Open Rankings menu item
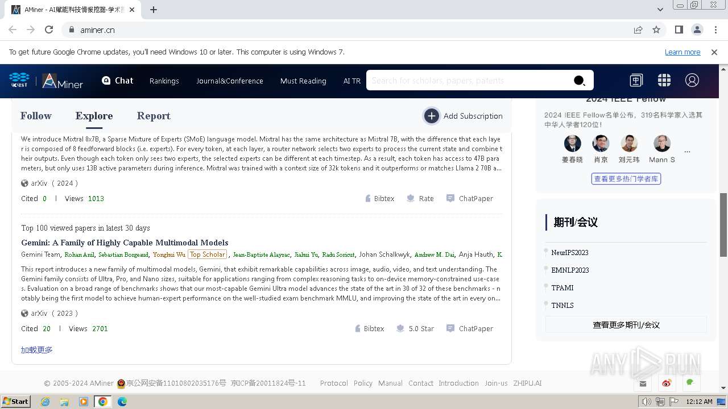Image resolution: width=728 pixels, height=409 pixels. [x=164, y=81]
